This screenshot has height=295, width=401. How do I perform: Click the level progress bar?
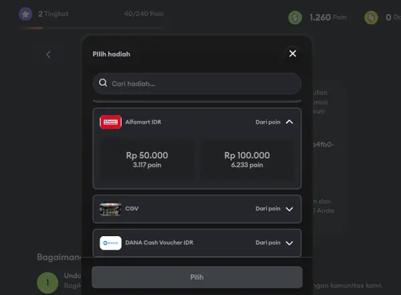(92, 28)
